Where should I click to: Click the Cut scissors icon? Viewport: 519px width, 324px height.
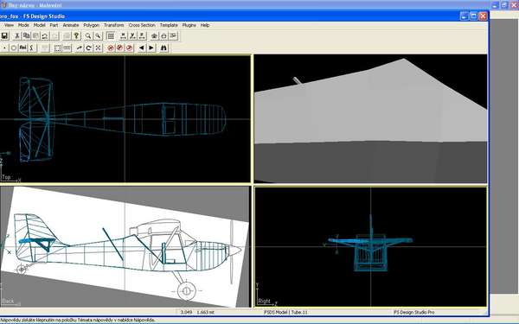[17, 35]
